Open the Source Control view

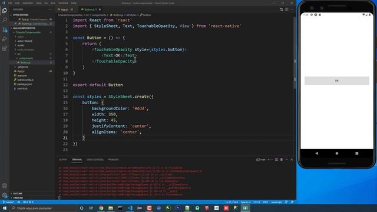[x=5, y=29]
